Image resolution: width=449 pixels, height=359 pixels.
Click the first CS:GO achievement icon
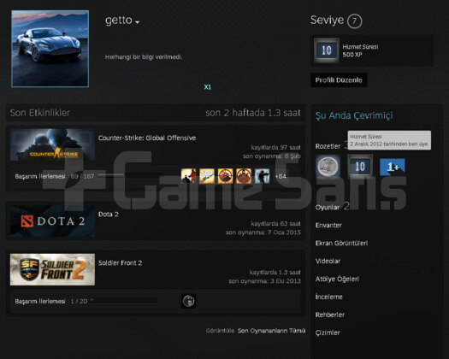pyautogui.click(x=189, y=176)
